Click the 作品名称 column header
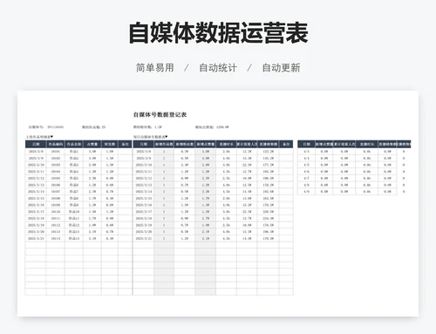Image resolution: width=436 pixels, height=334 pixels. point(74,144)
